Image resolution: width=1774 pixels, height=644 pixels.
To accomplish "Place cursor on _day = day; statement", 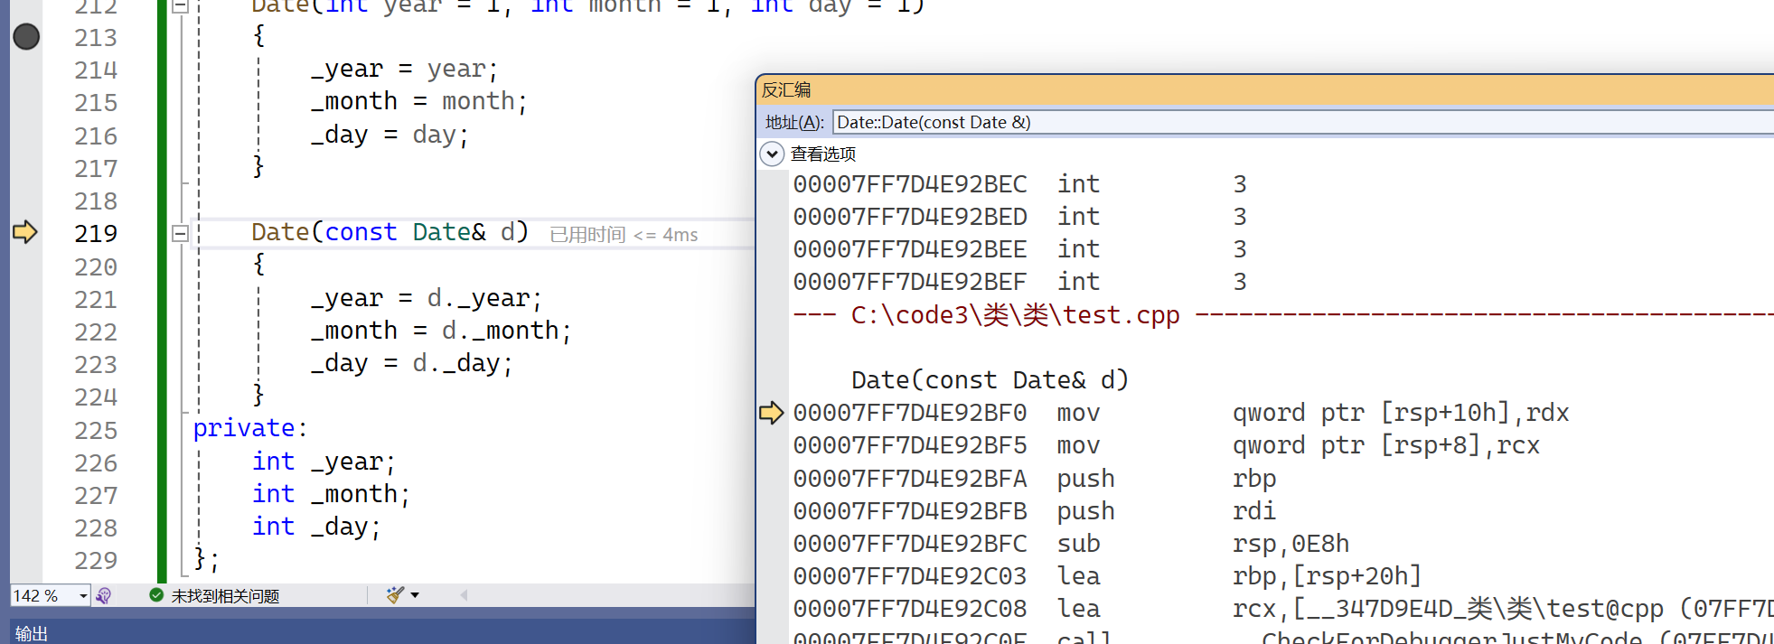I will [x=390, y=135].
